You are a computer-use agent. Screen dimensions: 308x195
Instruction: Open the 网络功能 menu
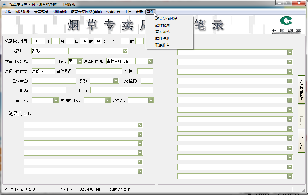(x=23, y=12)
